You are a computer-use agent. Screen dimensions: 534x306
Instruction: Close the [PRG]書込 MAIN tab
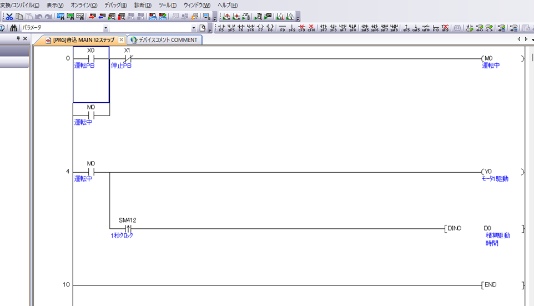pyautogui.click(x=122, y=40)
